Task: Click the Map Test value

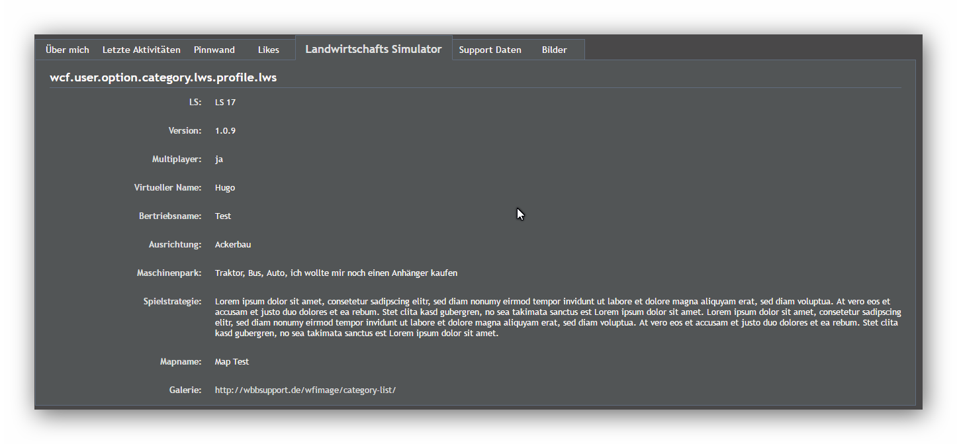Action: 232,362
